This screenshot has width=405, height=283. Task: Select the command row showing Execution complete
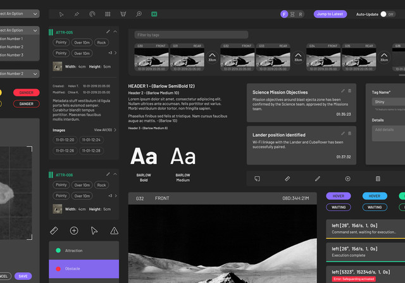[x=366, y=253]
